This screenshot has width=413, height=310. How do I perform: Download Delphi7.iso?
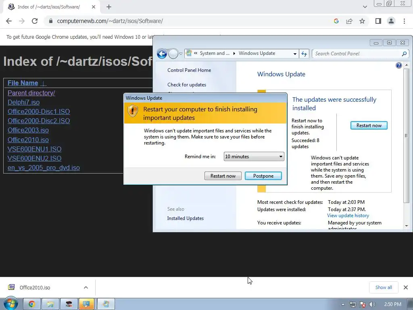24,102
